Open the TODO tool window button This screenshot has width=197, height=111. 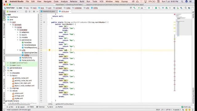tap(30, 107)
